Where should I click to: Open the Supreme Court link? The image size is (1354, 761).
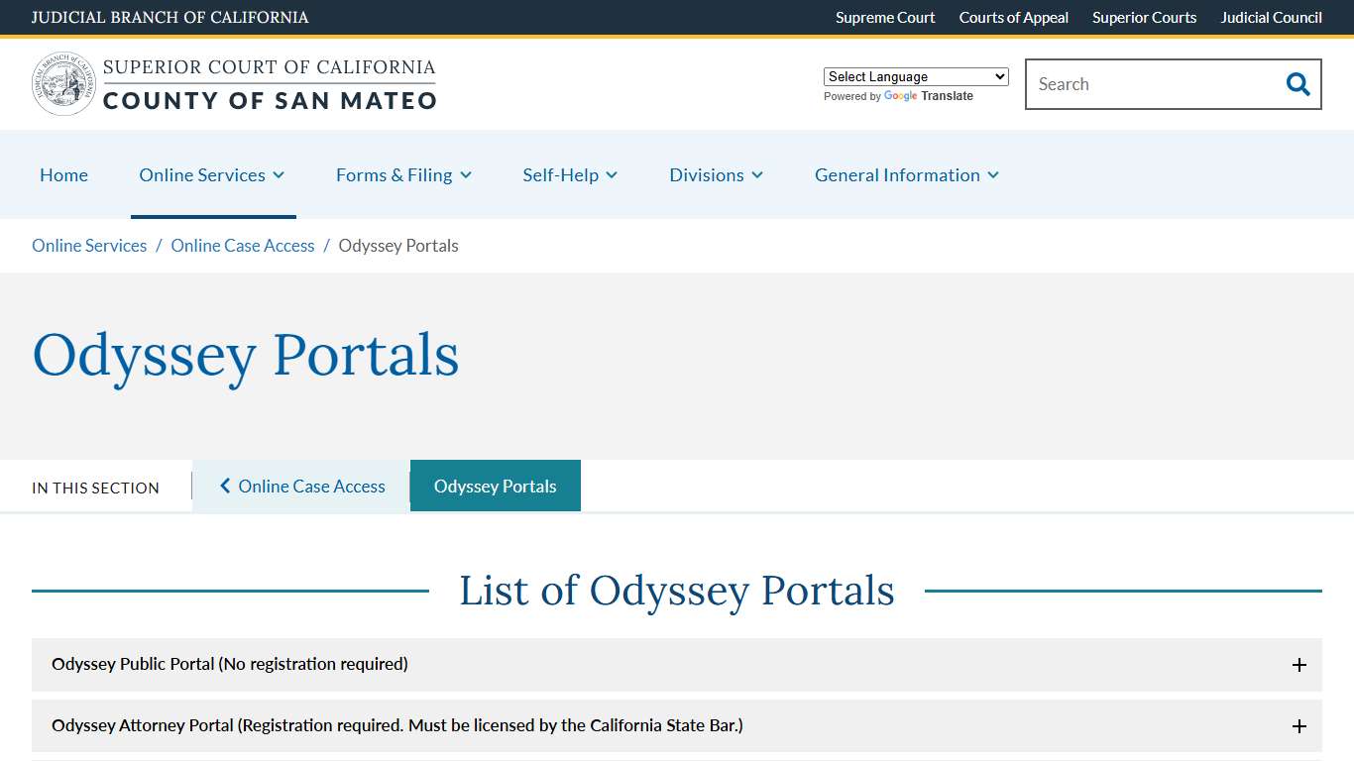pos(884,17)
